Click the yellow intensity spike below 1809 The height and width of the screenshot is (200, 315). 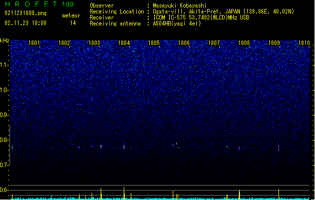tap(278, 194)
